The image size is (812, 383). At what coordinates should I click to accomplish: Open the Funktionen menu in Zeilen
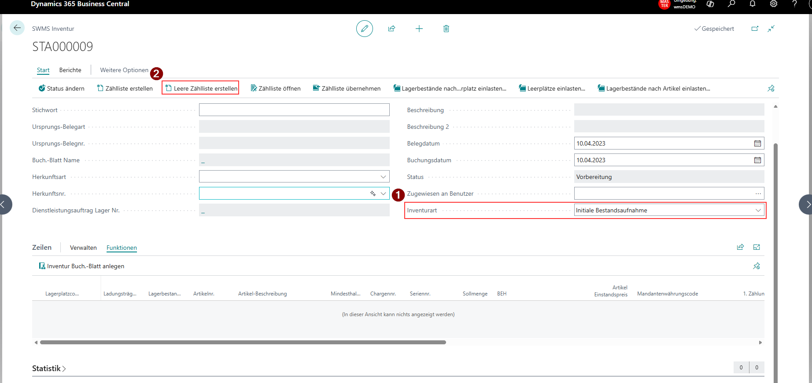point(122,248)
